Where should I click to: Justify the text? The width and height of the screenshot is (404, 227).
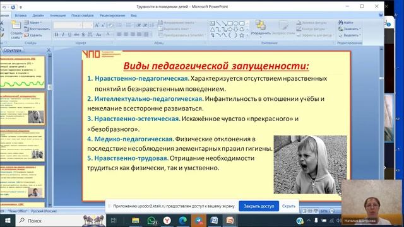pos(139,35)
